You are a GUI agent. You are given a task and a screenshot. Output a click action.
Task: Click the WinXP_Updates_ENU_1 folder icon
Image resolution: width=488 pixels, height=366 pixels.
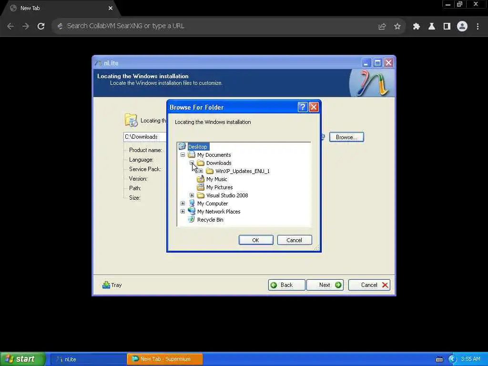click(210, 171)
